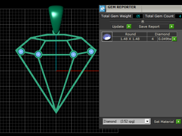
Task: Click the gem quantity cell showing 4
Action: pos(152,39)
